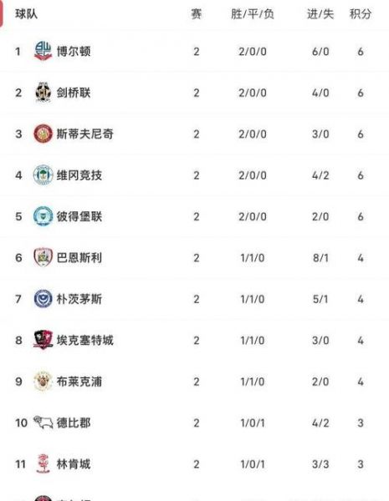Click the Blackpool club crest
Image resolution: width=389 pixels, height=501 pixels.
(43, 381)
